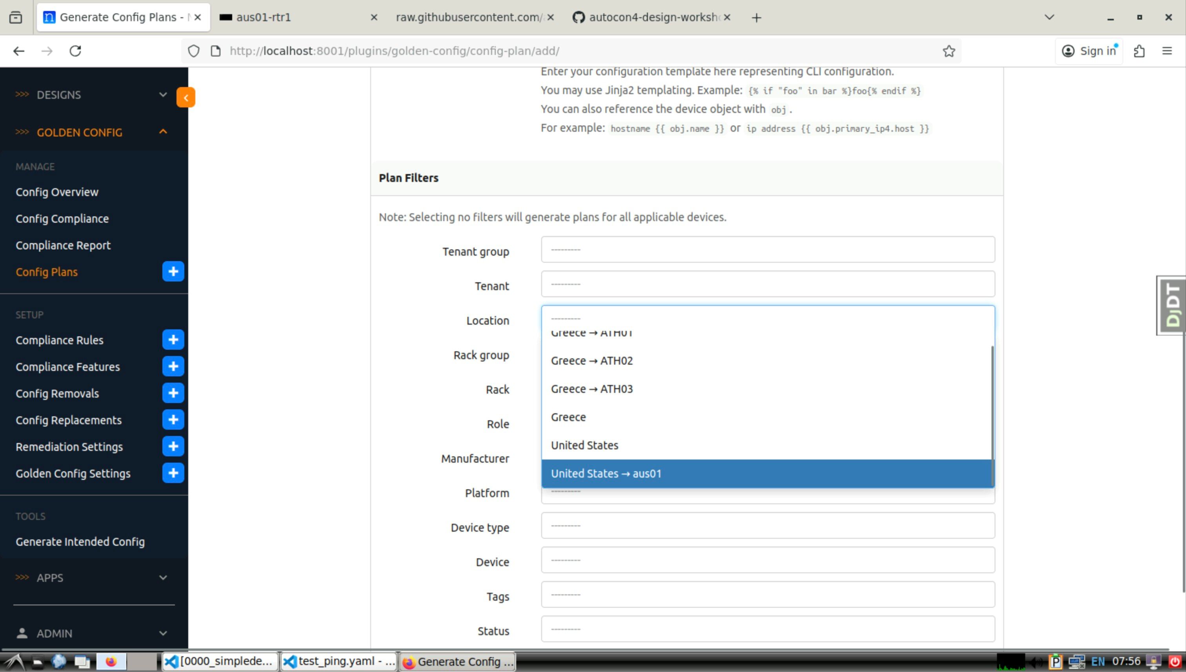Viewport: 1186px width, 672px height.
Task: Choose Greece → ATH02 from the location list
Action: coord(766,360)
